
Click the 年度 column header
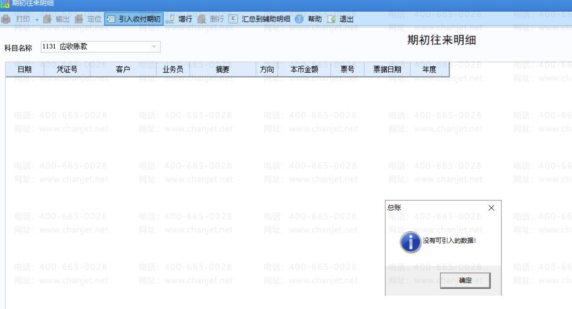click(429, 70)
